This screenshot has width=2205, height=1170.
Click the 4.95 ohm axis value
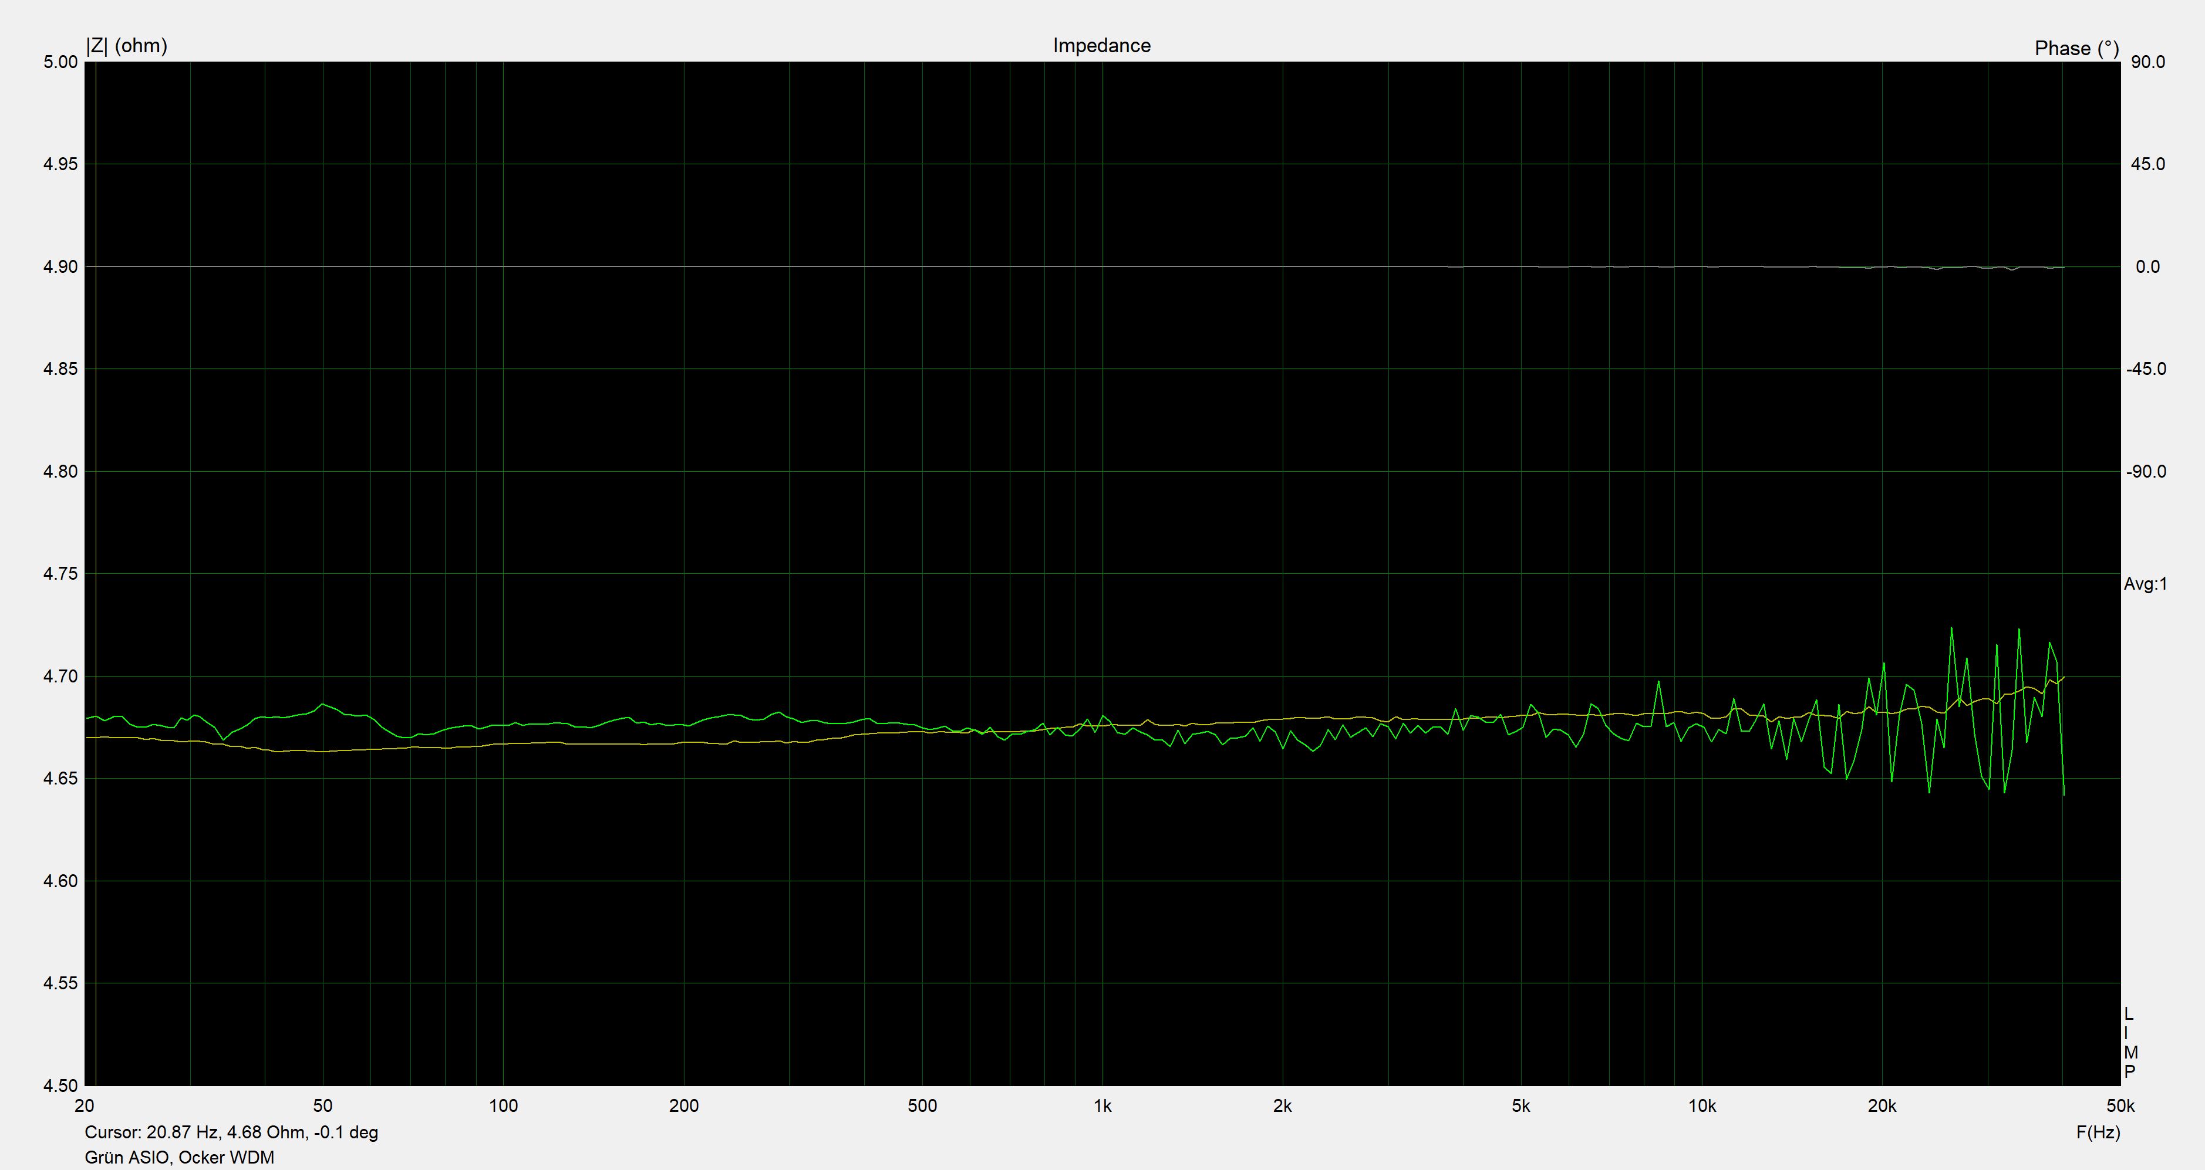tap(60, 164)
